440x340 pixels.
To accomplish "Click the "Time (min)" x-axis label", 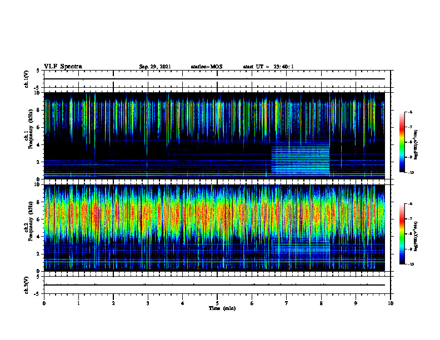I will pyautogui.click(x=222, y=308).
